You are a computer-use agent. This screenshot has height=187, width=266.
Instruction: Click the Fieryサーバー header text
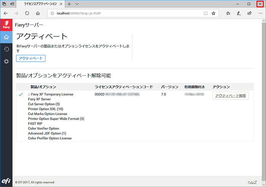click(x=29, y=25)
